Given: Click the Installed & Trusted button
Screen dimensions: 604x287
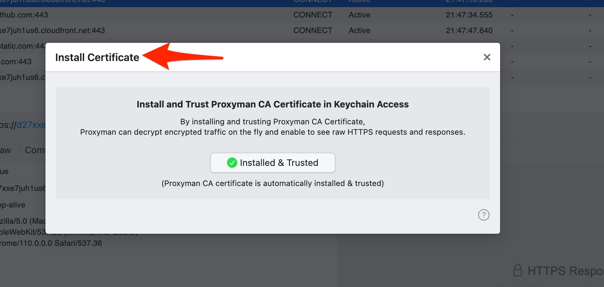Looking at the screenshot, I should pos(272,163).
